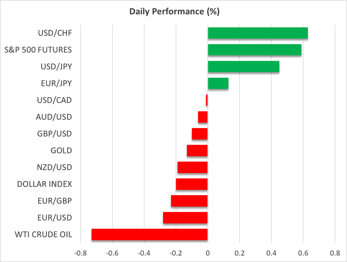This screenshot has width=347, height=262.
Task: Select the red EUR/GBP bar
Action: 189,201
